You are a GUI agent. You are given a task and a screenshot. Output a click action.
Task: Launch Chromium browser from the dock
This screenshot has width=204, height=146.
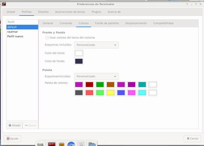(71, 144)
